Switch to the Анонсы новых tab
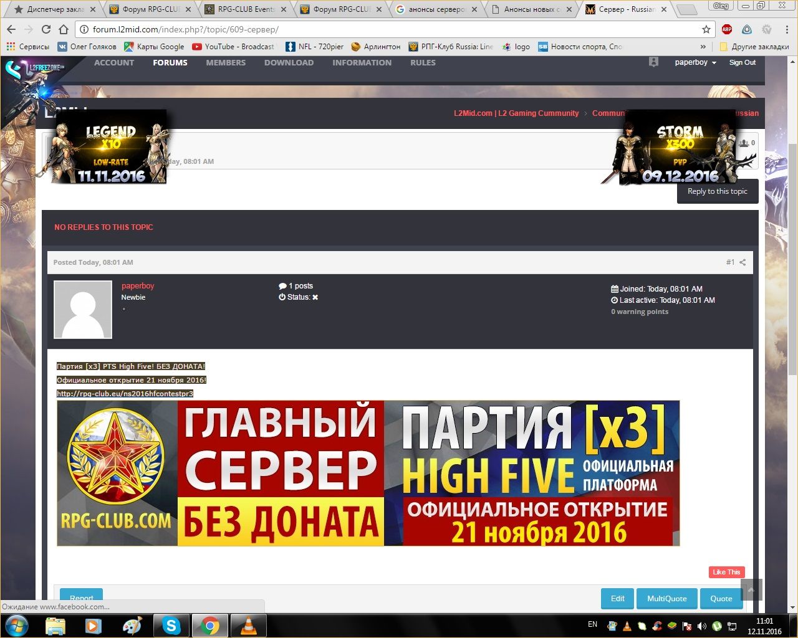The width and height of the screenshot is (798, 638). tap(532, 9)
